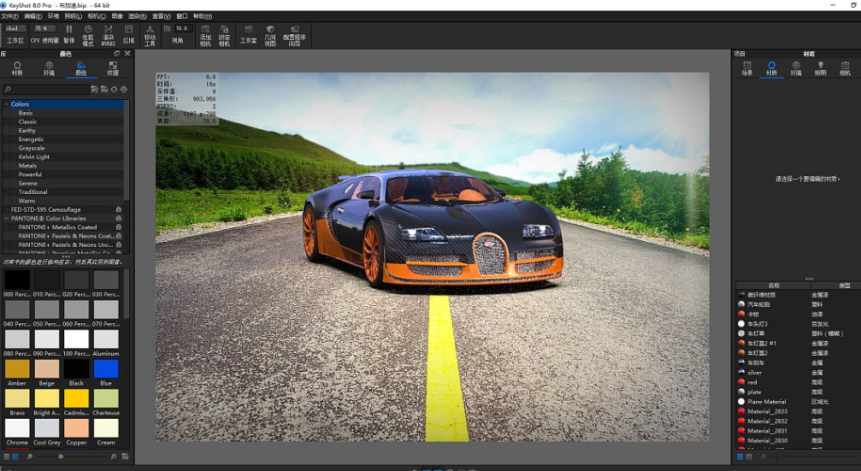Collapse the PANTONE Color Libraries node
861x471 pixels.
[6, 218]
